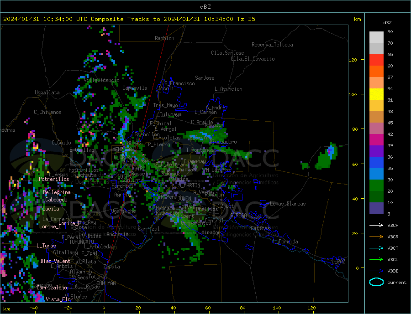Click the Pellegrina station label
411x314 pixels.
(x=57, y=193)
